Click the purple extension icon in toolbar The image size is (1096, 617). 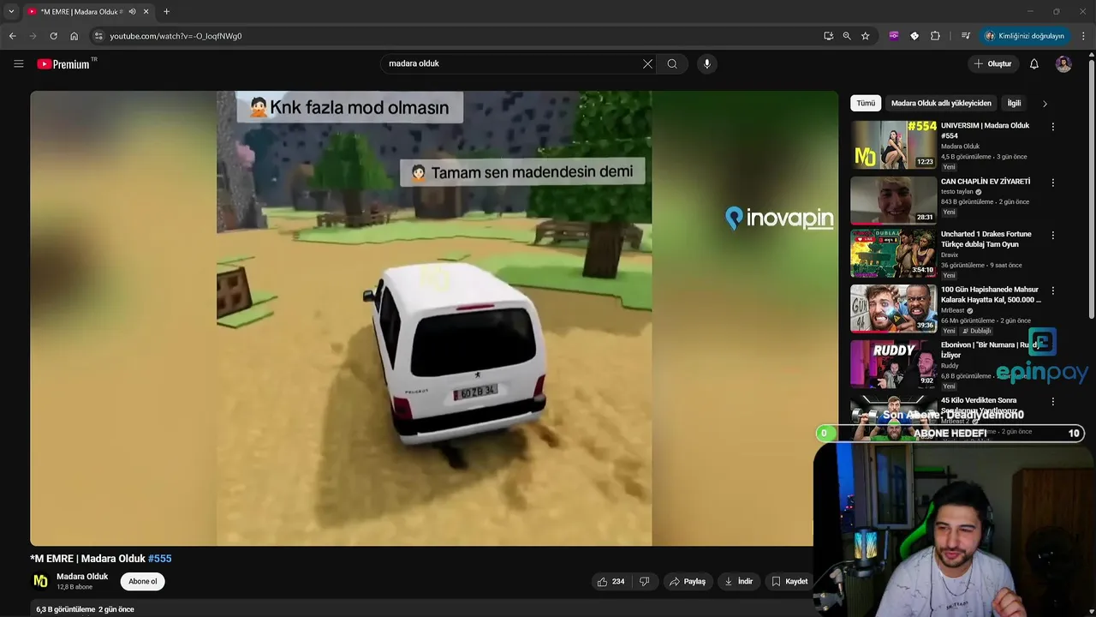coord(894,36)
